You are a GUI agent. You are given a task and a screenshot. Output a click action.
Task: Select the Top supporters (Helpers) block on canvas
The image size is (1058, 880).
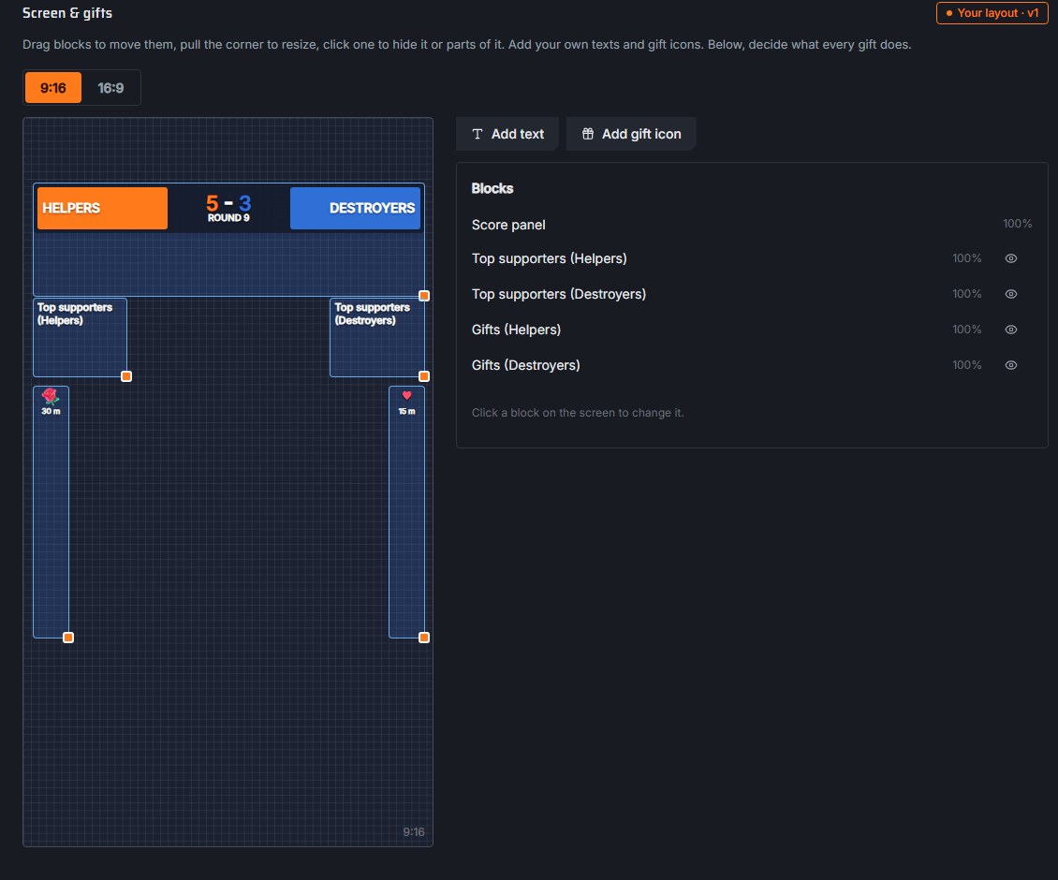[80, 337]
